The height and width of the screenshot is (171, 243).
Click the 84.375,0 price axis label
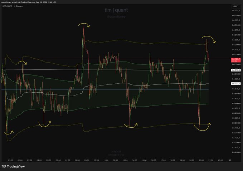236,10
